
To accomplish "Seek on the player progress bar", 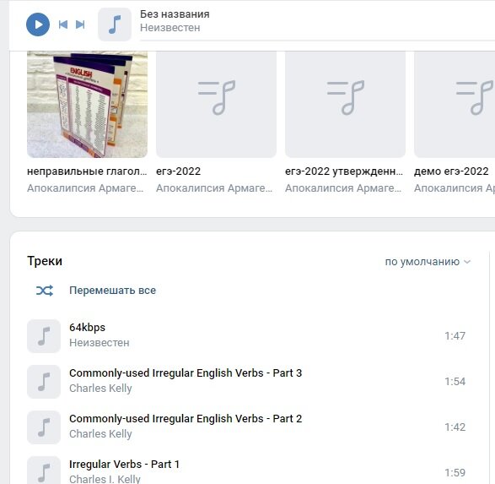I will (x=317, y=41).
